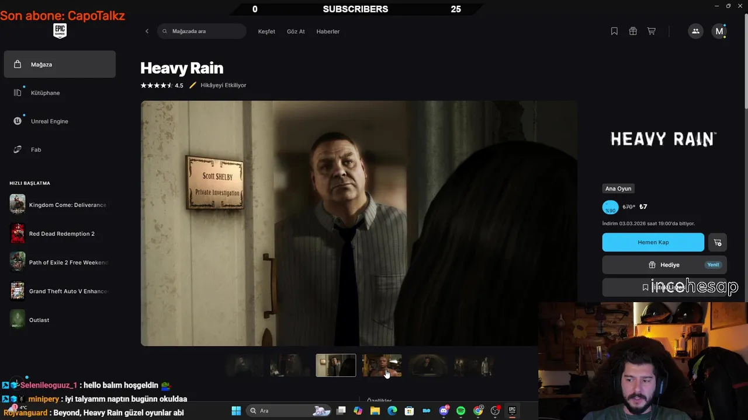Image resolution: width=748 pixels, height=420 pixels.
Task: Quick launch Kingdom Come: Deliverance
Action: tap(60, 205)
